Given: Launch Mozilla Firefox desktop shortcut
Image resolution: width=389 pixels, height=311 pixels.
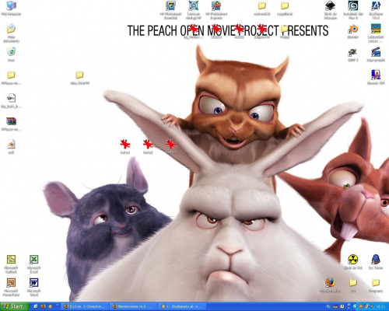Looking at the screenshot, I should [330, 282].
